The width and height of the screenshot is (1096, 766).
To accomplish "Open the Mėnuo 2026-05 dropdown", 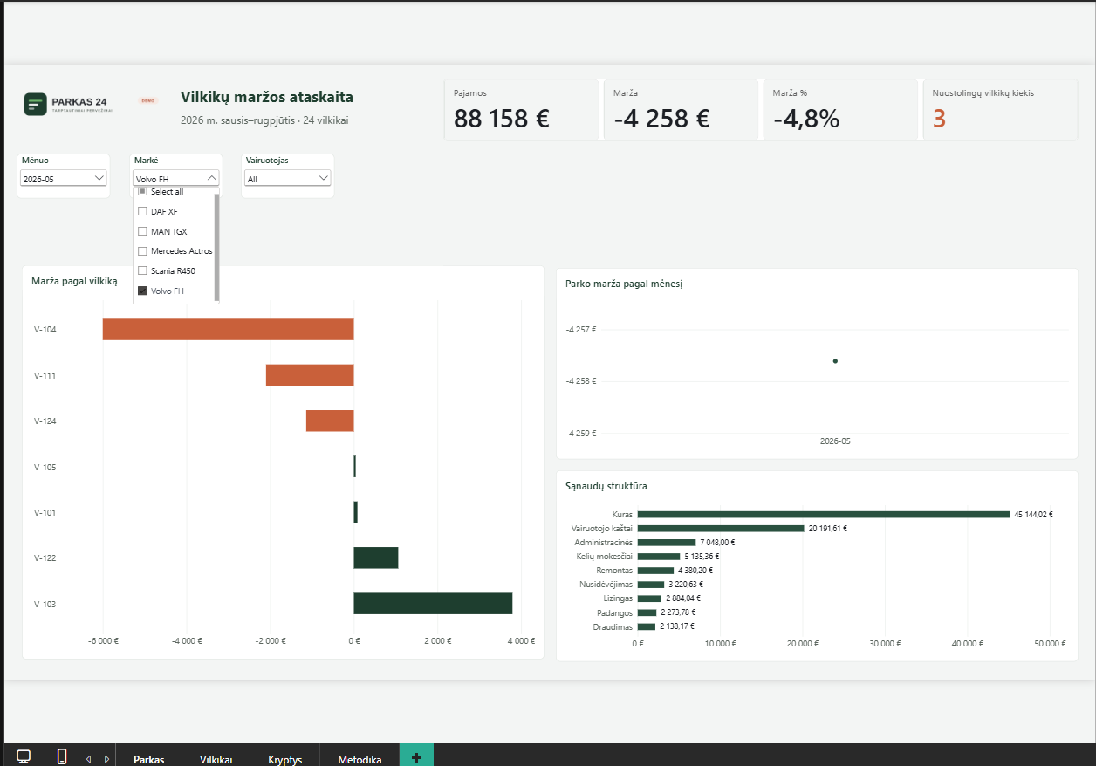I will [64, 178].
